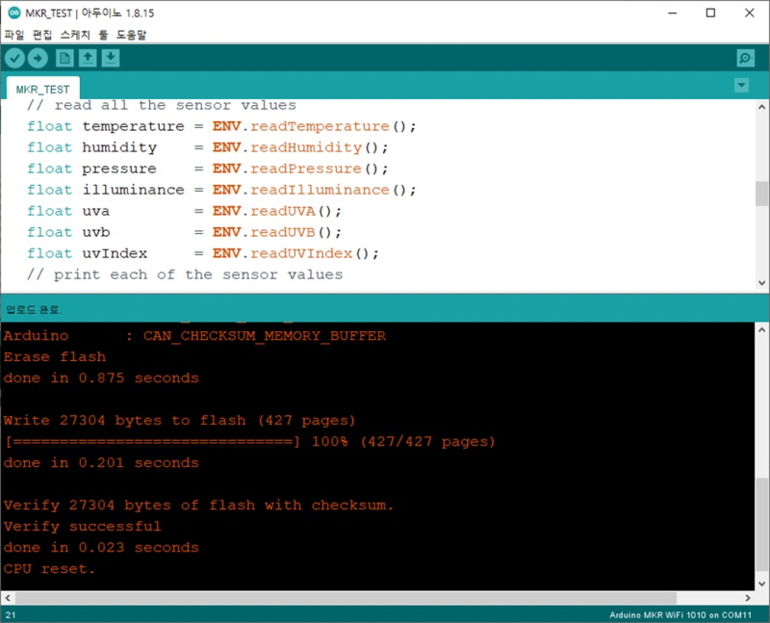Viewport: 770px width, 623px height.
Task: Open the 스케치 menu
Action: click(75, 35)
